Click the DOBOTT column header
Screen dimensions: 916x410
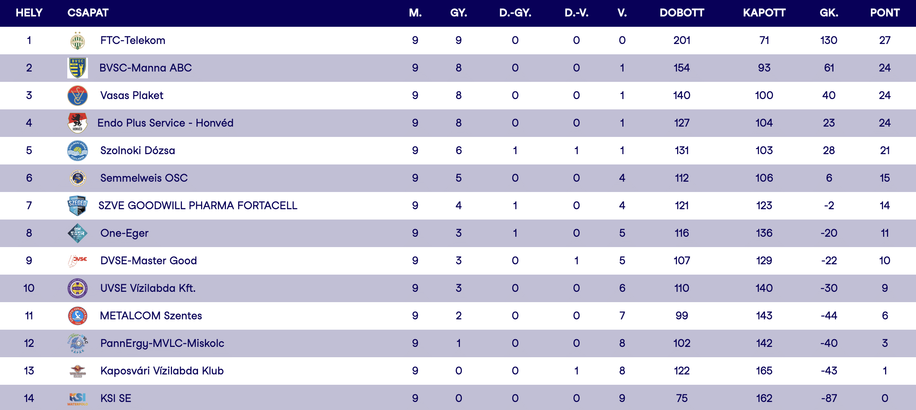click(x=682, y=13)
